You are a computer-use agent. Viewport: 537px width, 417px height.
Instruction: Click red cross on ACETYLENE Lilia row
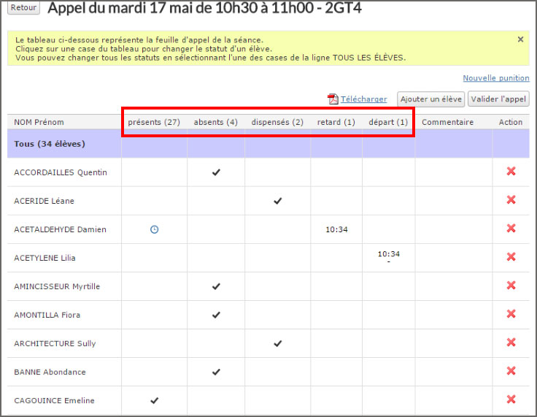[x=511, y=257]
